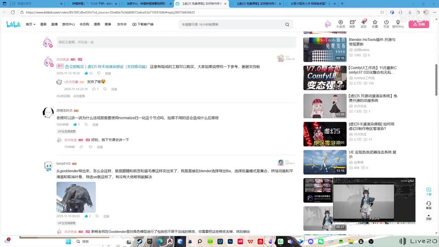Screen dimensions: 439x247
Task: Click the comment input box
Action: (x=176, y=42)
